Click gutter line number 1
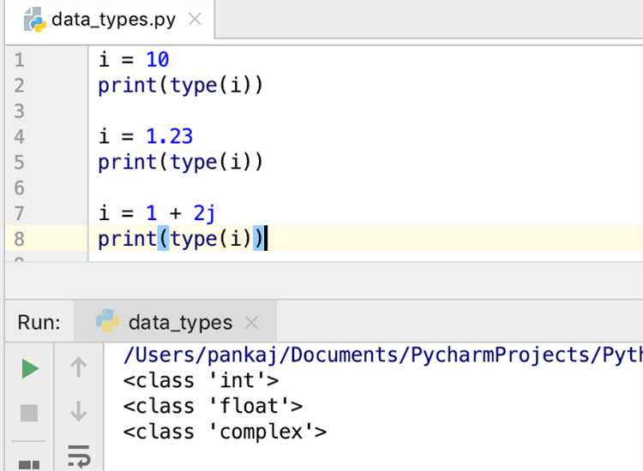 pos(20,60)
